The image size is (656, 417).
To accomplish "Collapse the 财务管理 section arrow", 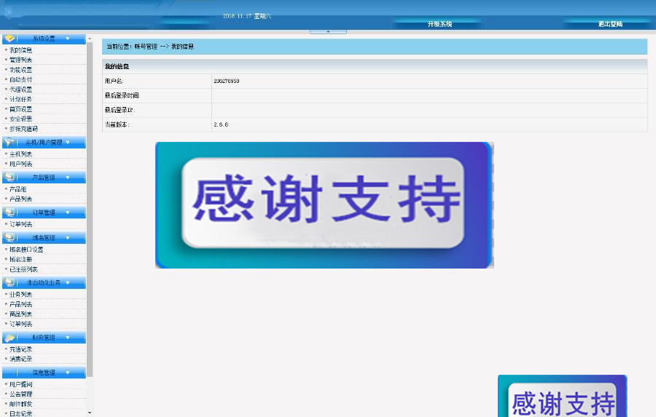I will click(x=68, y=338).
